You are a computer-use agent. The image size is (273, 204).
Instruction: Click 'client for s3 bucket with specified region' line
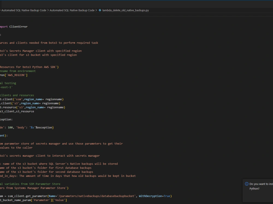pos(38,55)
